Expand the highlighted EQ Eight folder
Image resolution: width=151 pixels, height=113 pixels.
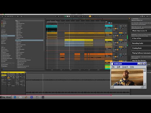[16, 40]
